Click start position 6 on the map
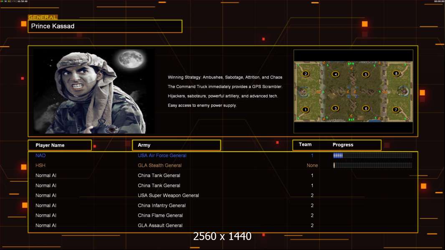445x250 pixels. pyautogui.click(x=366, y=108)
